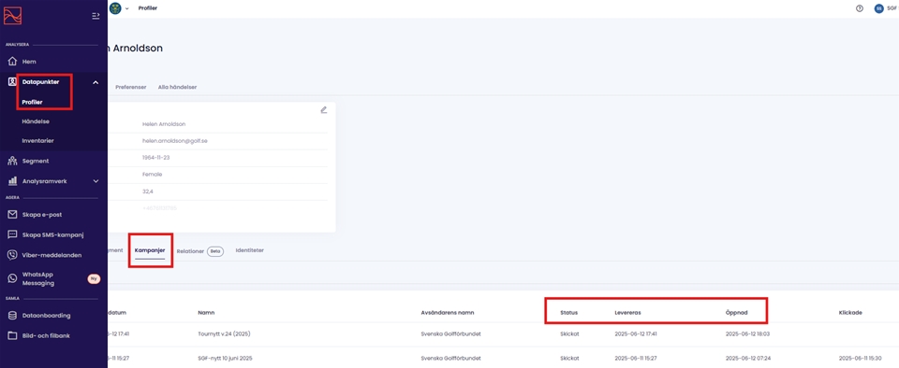The image size is (899, 368).
Task: Click the Beta badge next to Relationer
Action: tap(215, 251)
